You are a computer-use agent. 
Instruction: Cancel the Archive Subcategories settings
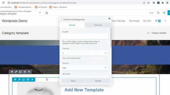click(98, 81)
